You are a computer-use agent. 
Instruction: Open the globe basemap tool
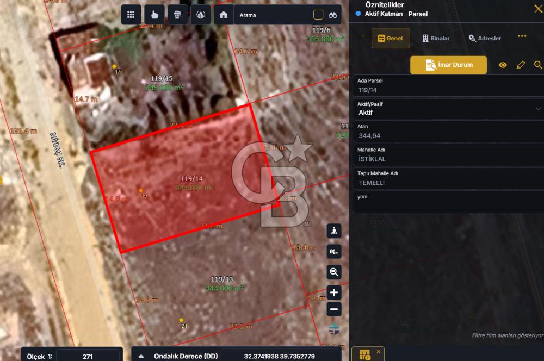point(177,15)
